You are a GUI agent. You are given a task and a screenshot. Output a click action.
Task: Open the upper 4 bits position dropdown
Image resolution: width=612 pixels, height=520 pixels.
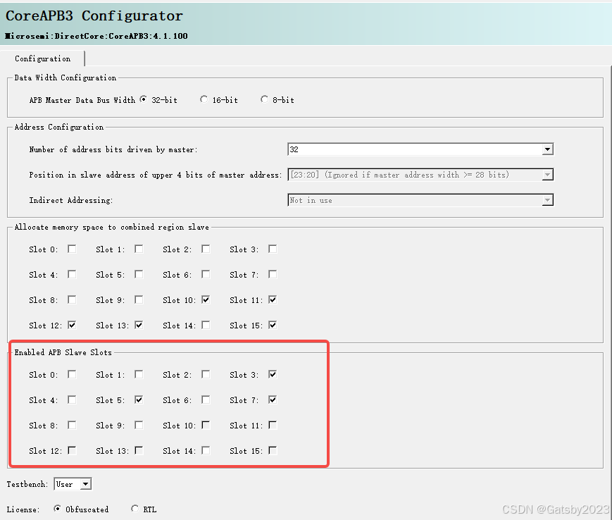coord(420,175)
